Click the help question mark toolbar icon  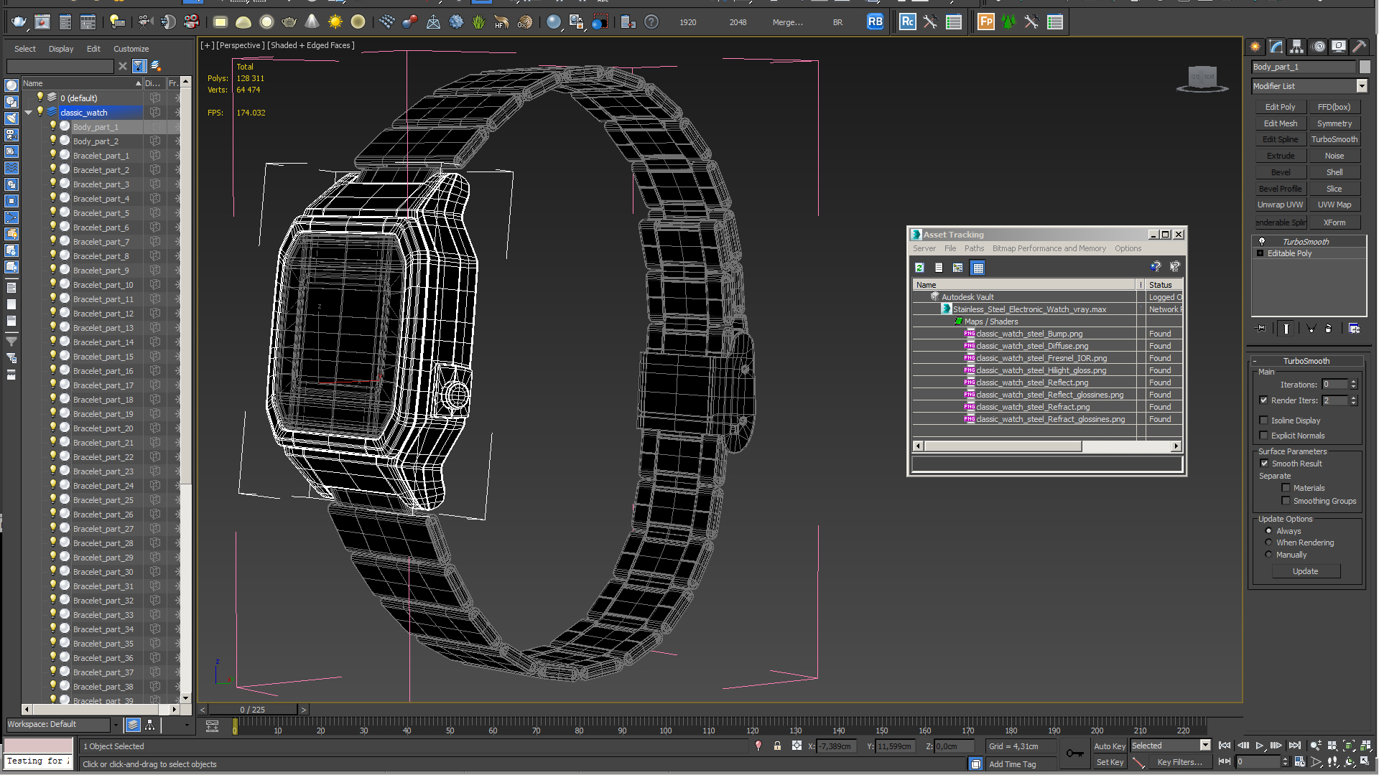[x=651, y=22]
